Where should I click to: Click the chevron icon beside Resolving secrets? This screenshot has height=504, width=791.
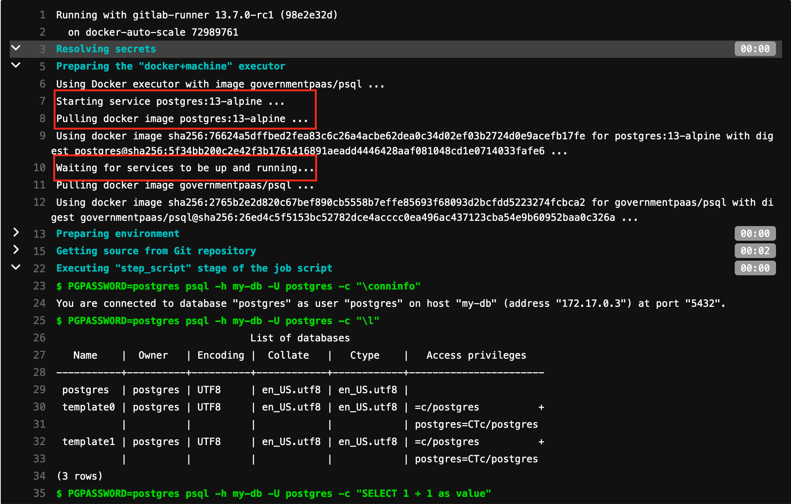15,48
